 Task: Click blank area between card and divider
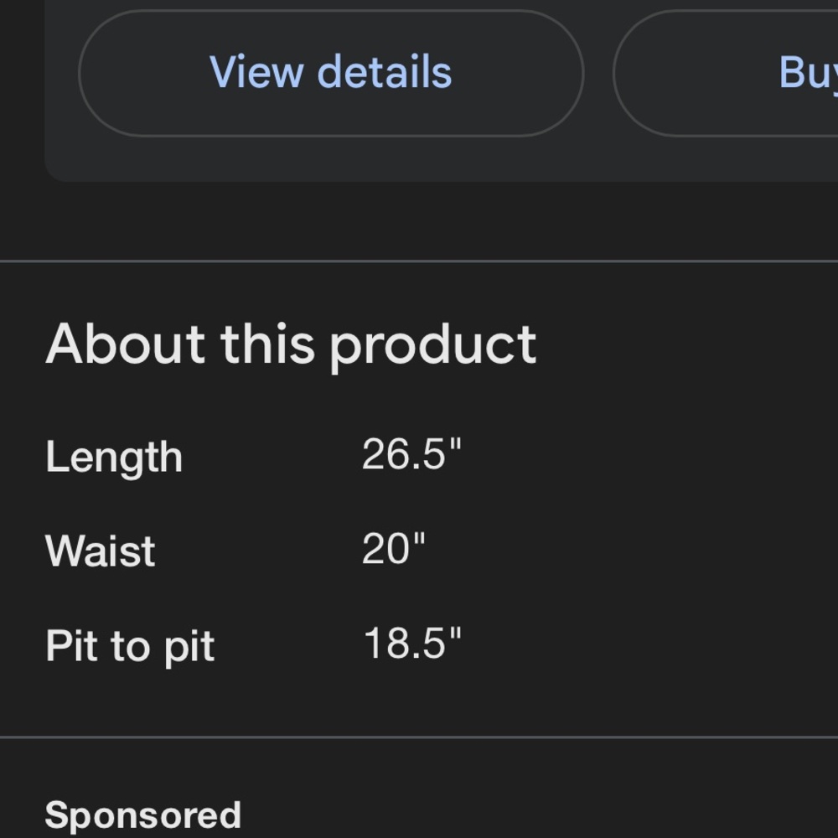click(419, 220)
